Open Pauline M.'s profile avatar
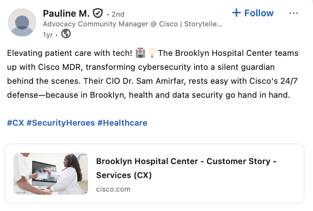The height and width of the screenshot is (211, 313). 22,22
